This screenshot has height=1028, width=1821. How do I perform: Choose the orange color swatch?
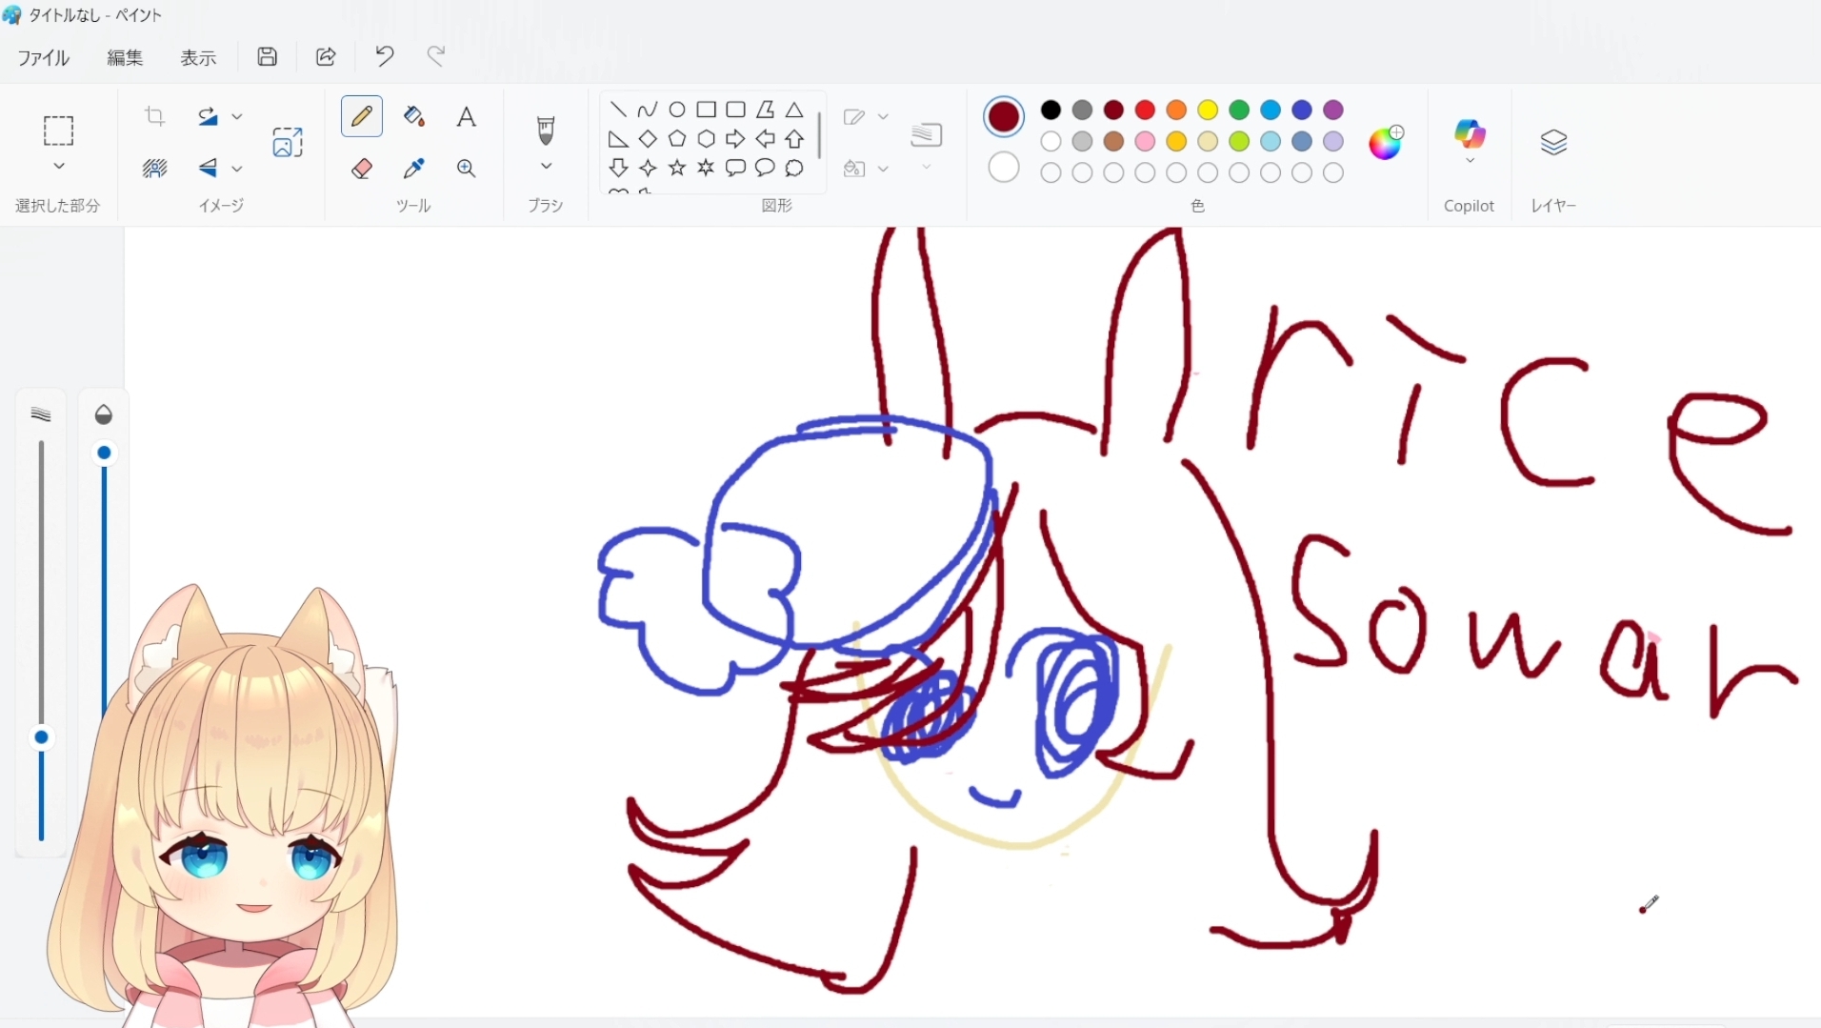(1176, 111)
